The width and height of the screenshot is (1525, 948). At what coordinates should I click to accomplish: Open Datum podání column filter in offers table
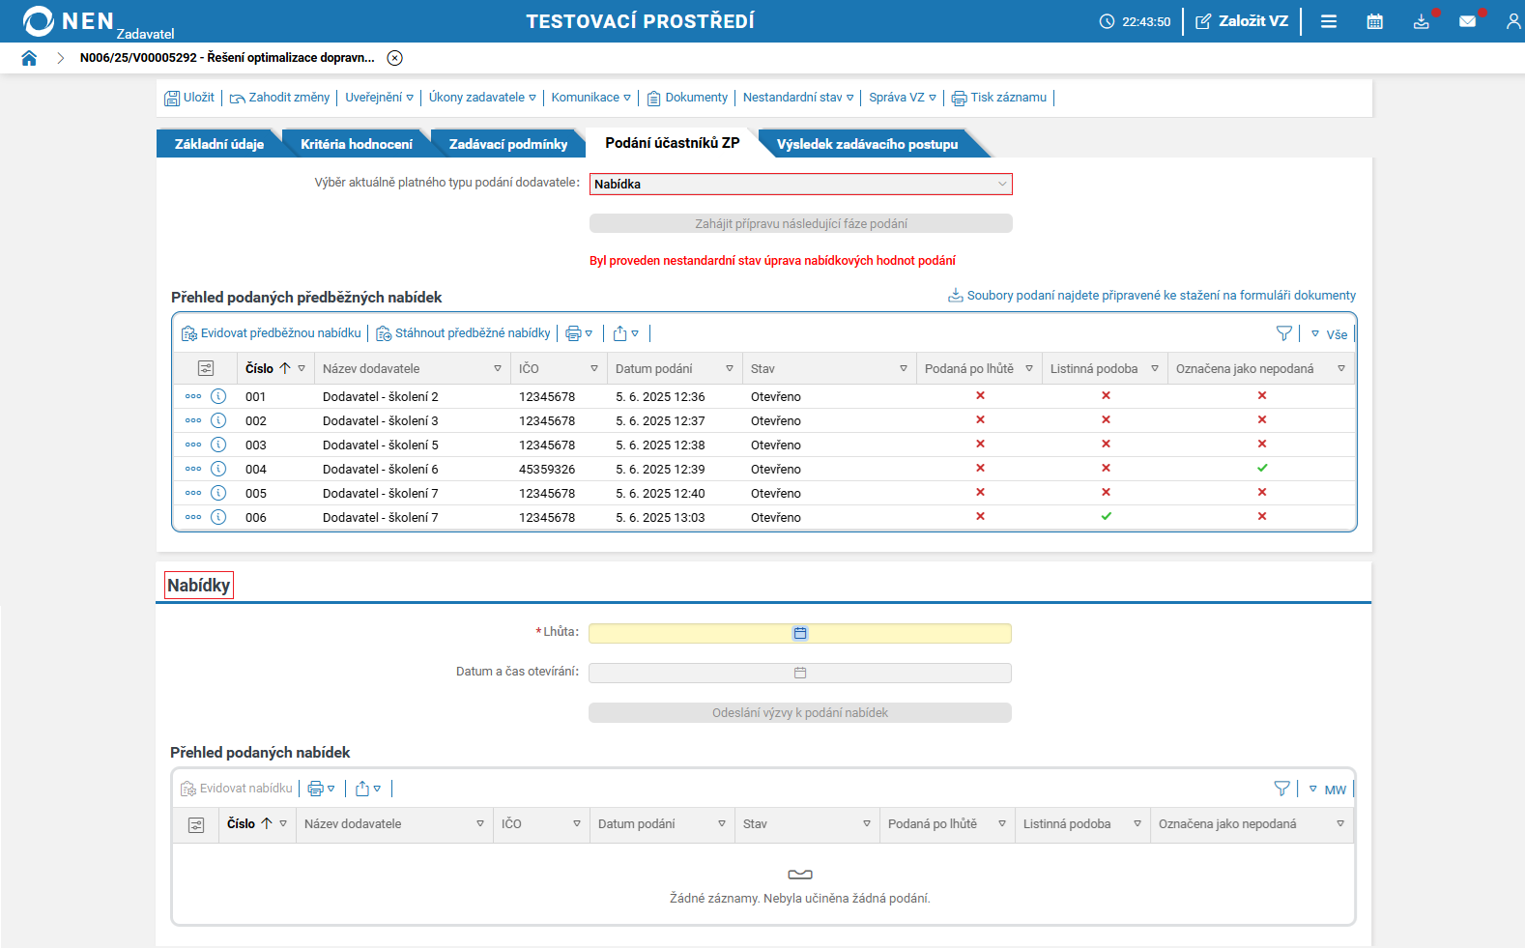tap(722, 823)
